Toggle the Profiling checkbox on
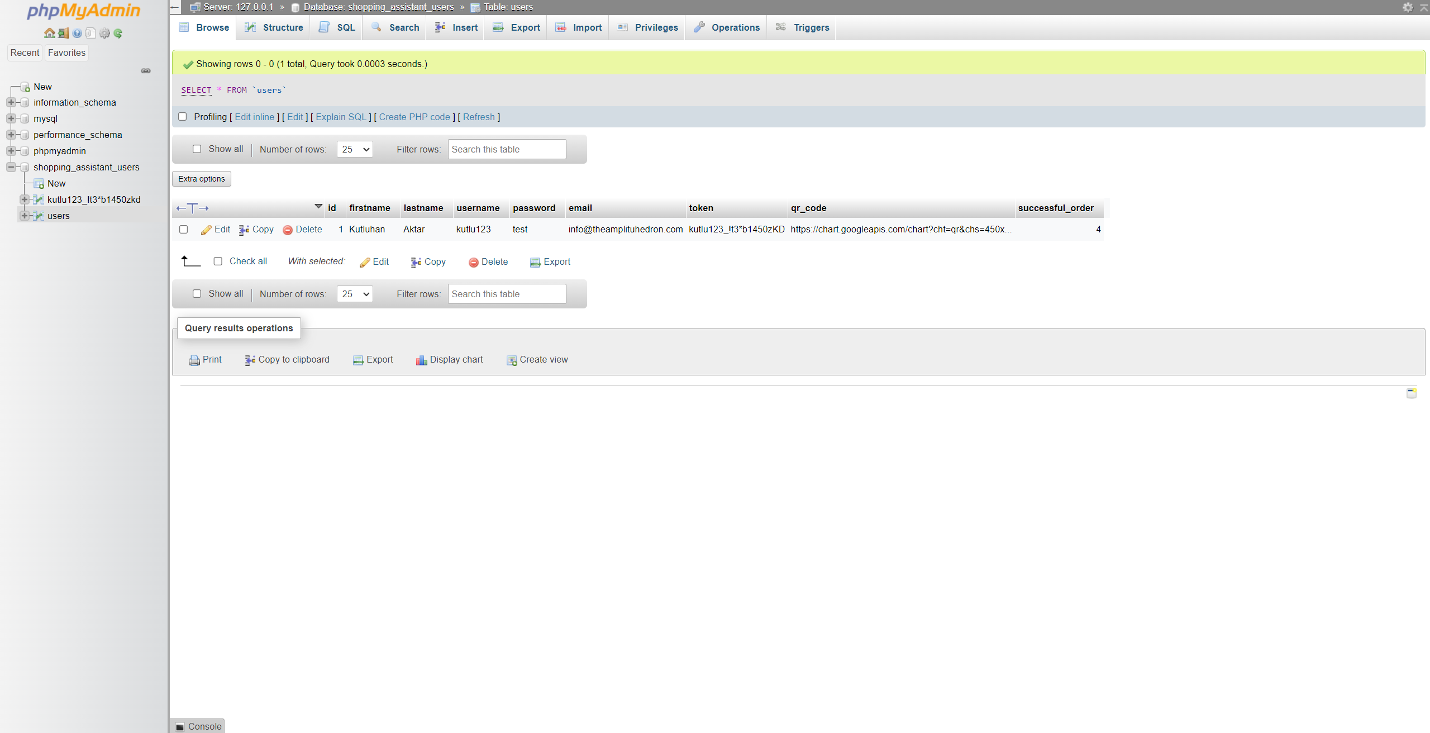 (183, 116)
